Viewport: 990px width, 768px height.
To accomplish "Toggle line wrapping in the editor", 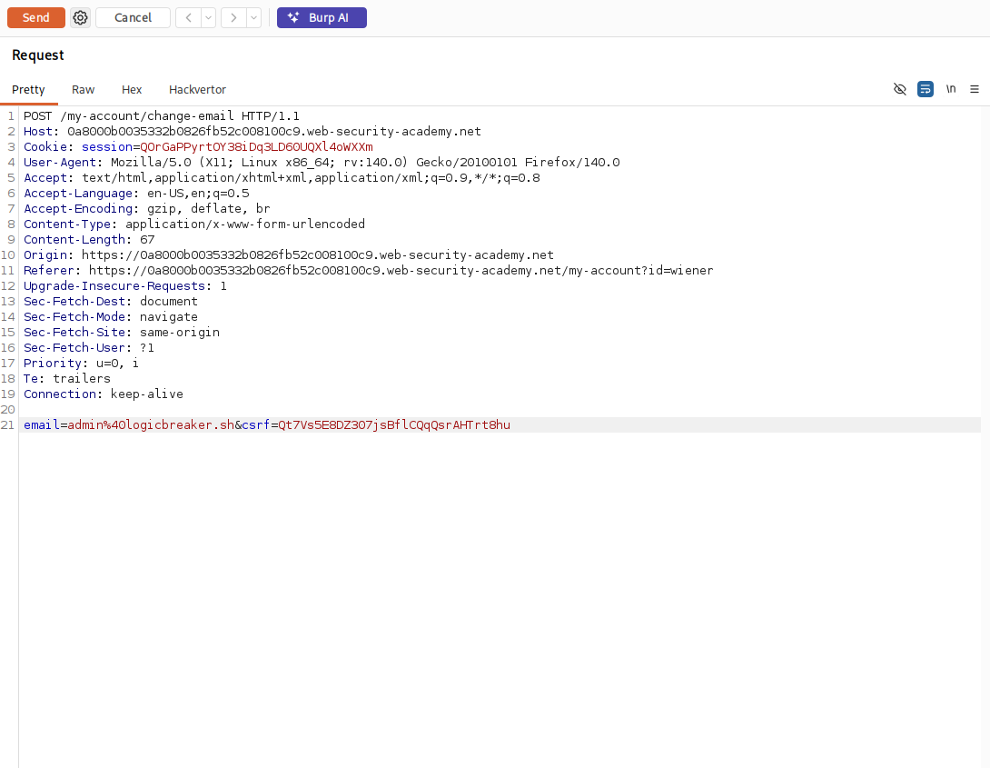I will point(925,89).
